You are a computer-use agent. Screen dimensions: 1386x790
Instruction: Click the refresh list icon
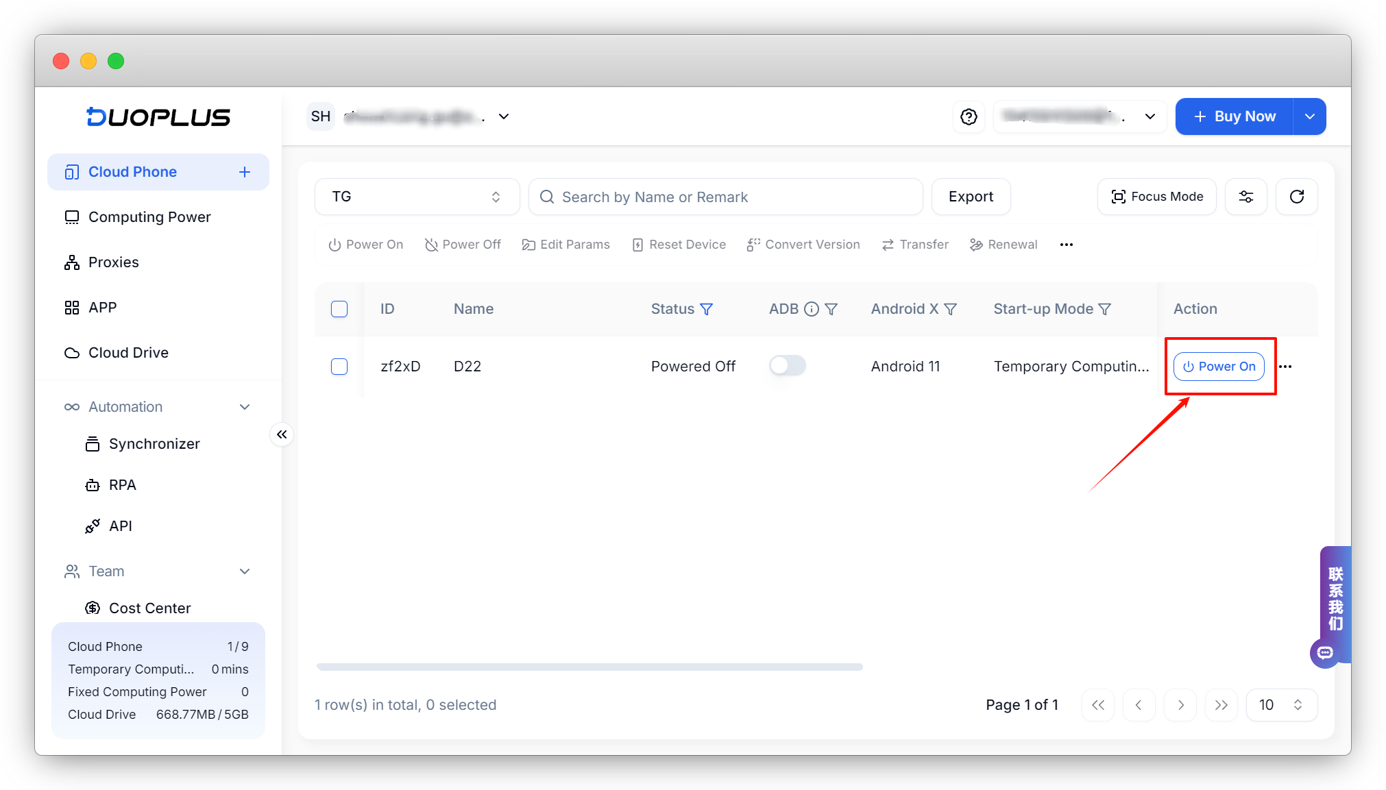[x=1296, y=197]
